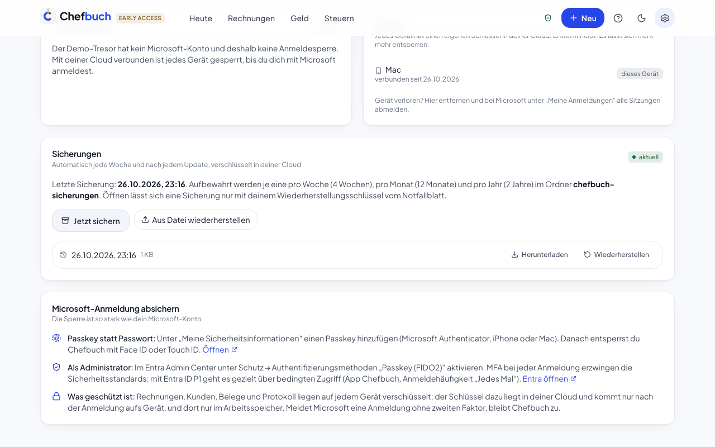715x447 pixels.
Task: Click the lock icon beside Was geschützt ist
Action: tap(56, 396)
